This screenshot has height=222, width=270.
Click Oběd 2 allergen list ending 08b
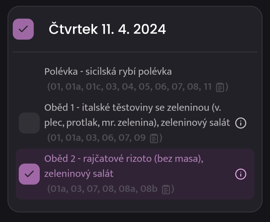[x=111, y=189]
